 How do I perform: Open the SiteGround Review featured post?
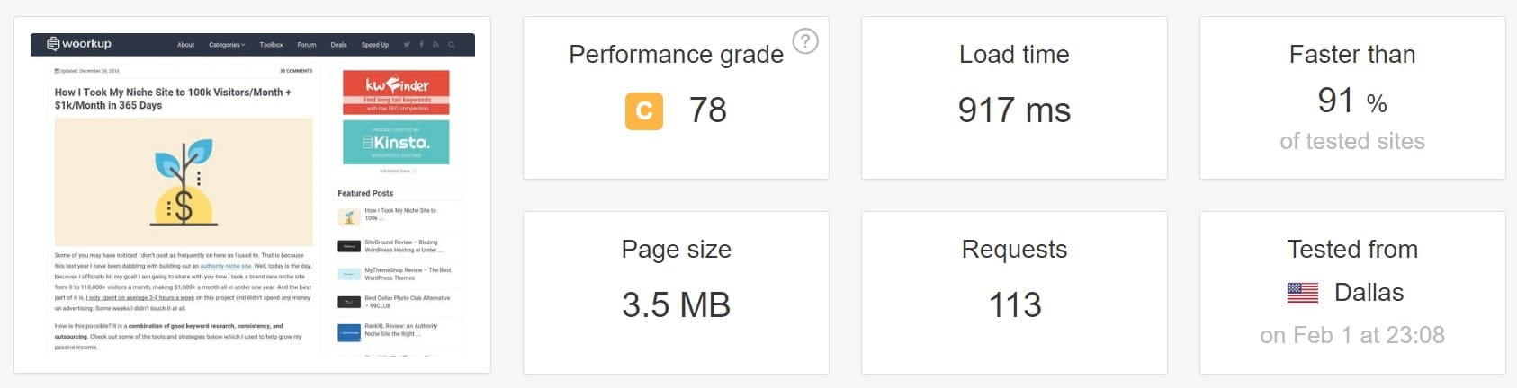pyautogui.click(x=390, y=246)
